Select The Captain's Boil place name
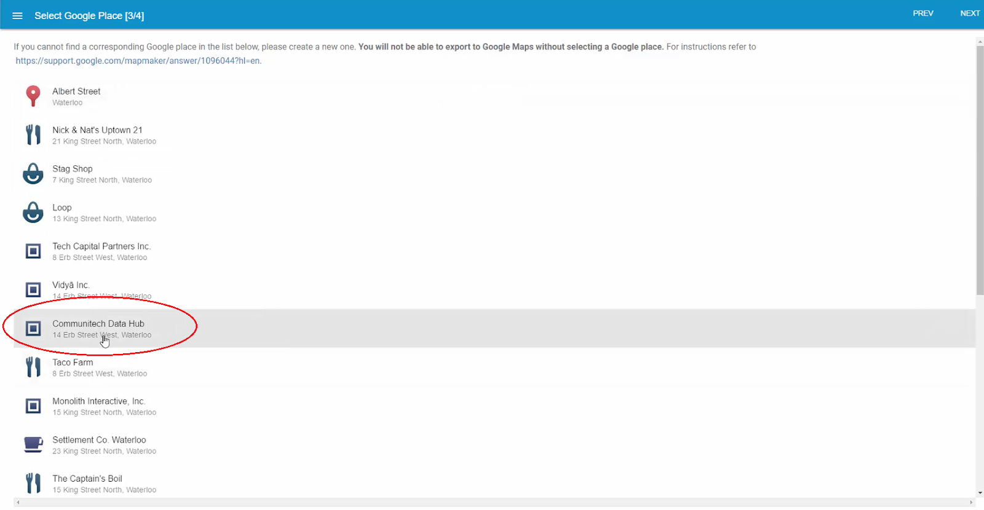 pyautogui.click(x=87, y=478)
